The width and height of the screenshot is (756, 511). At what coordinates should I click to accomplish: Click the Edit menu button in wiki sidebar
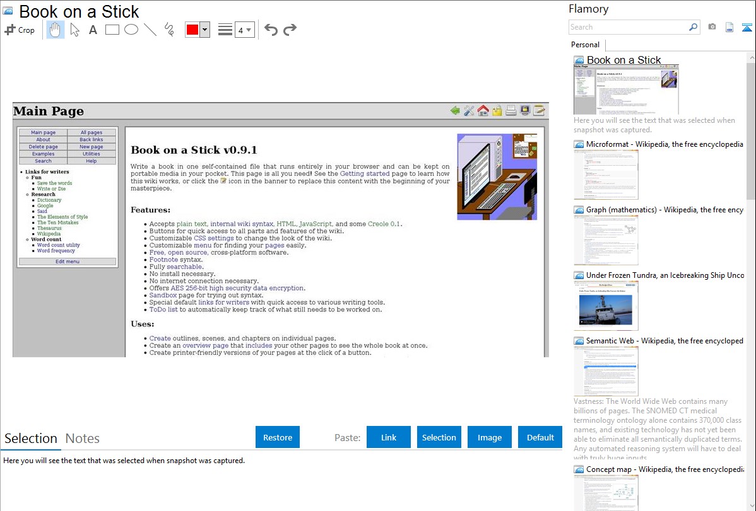click(x=68, y=261)
